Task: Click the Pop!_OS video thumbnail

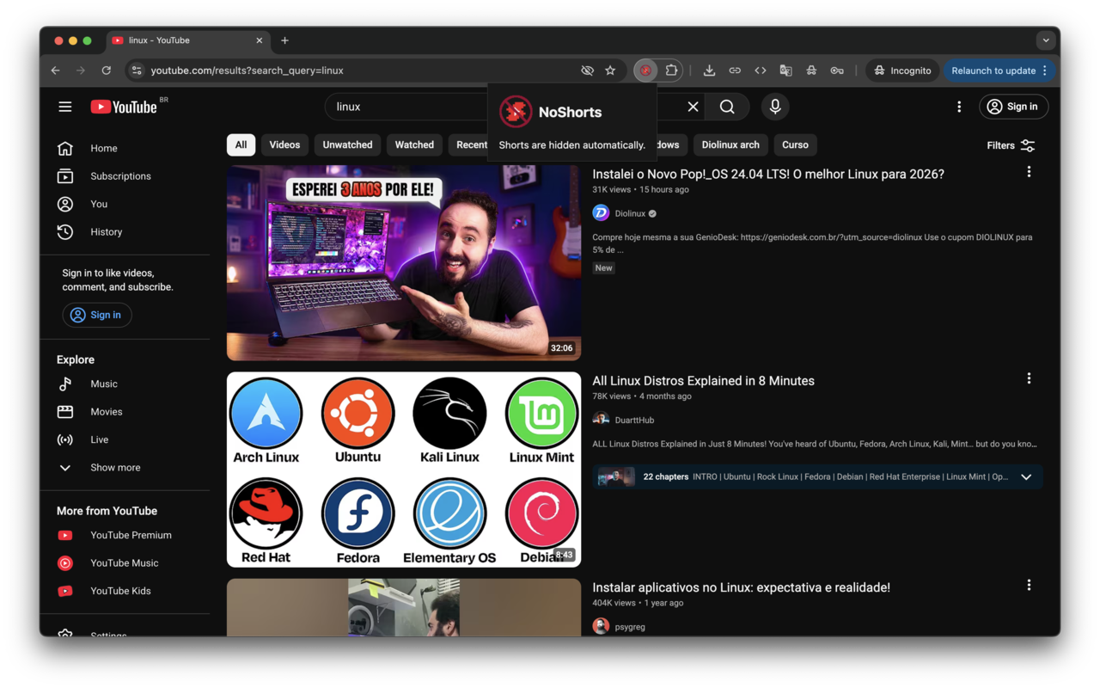Action: coord(404,263)
